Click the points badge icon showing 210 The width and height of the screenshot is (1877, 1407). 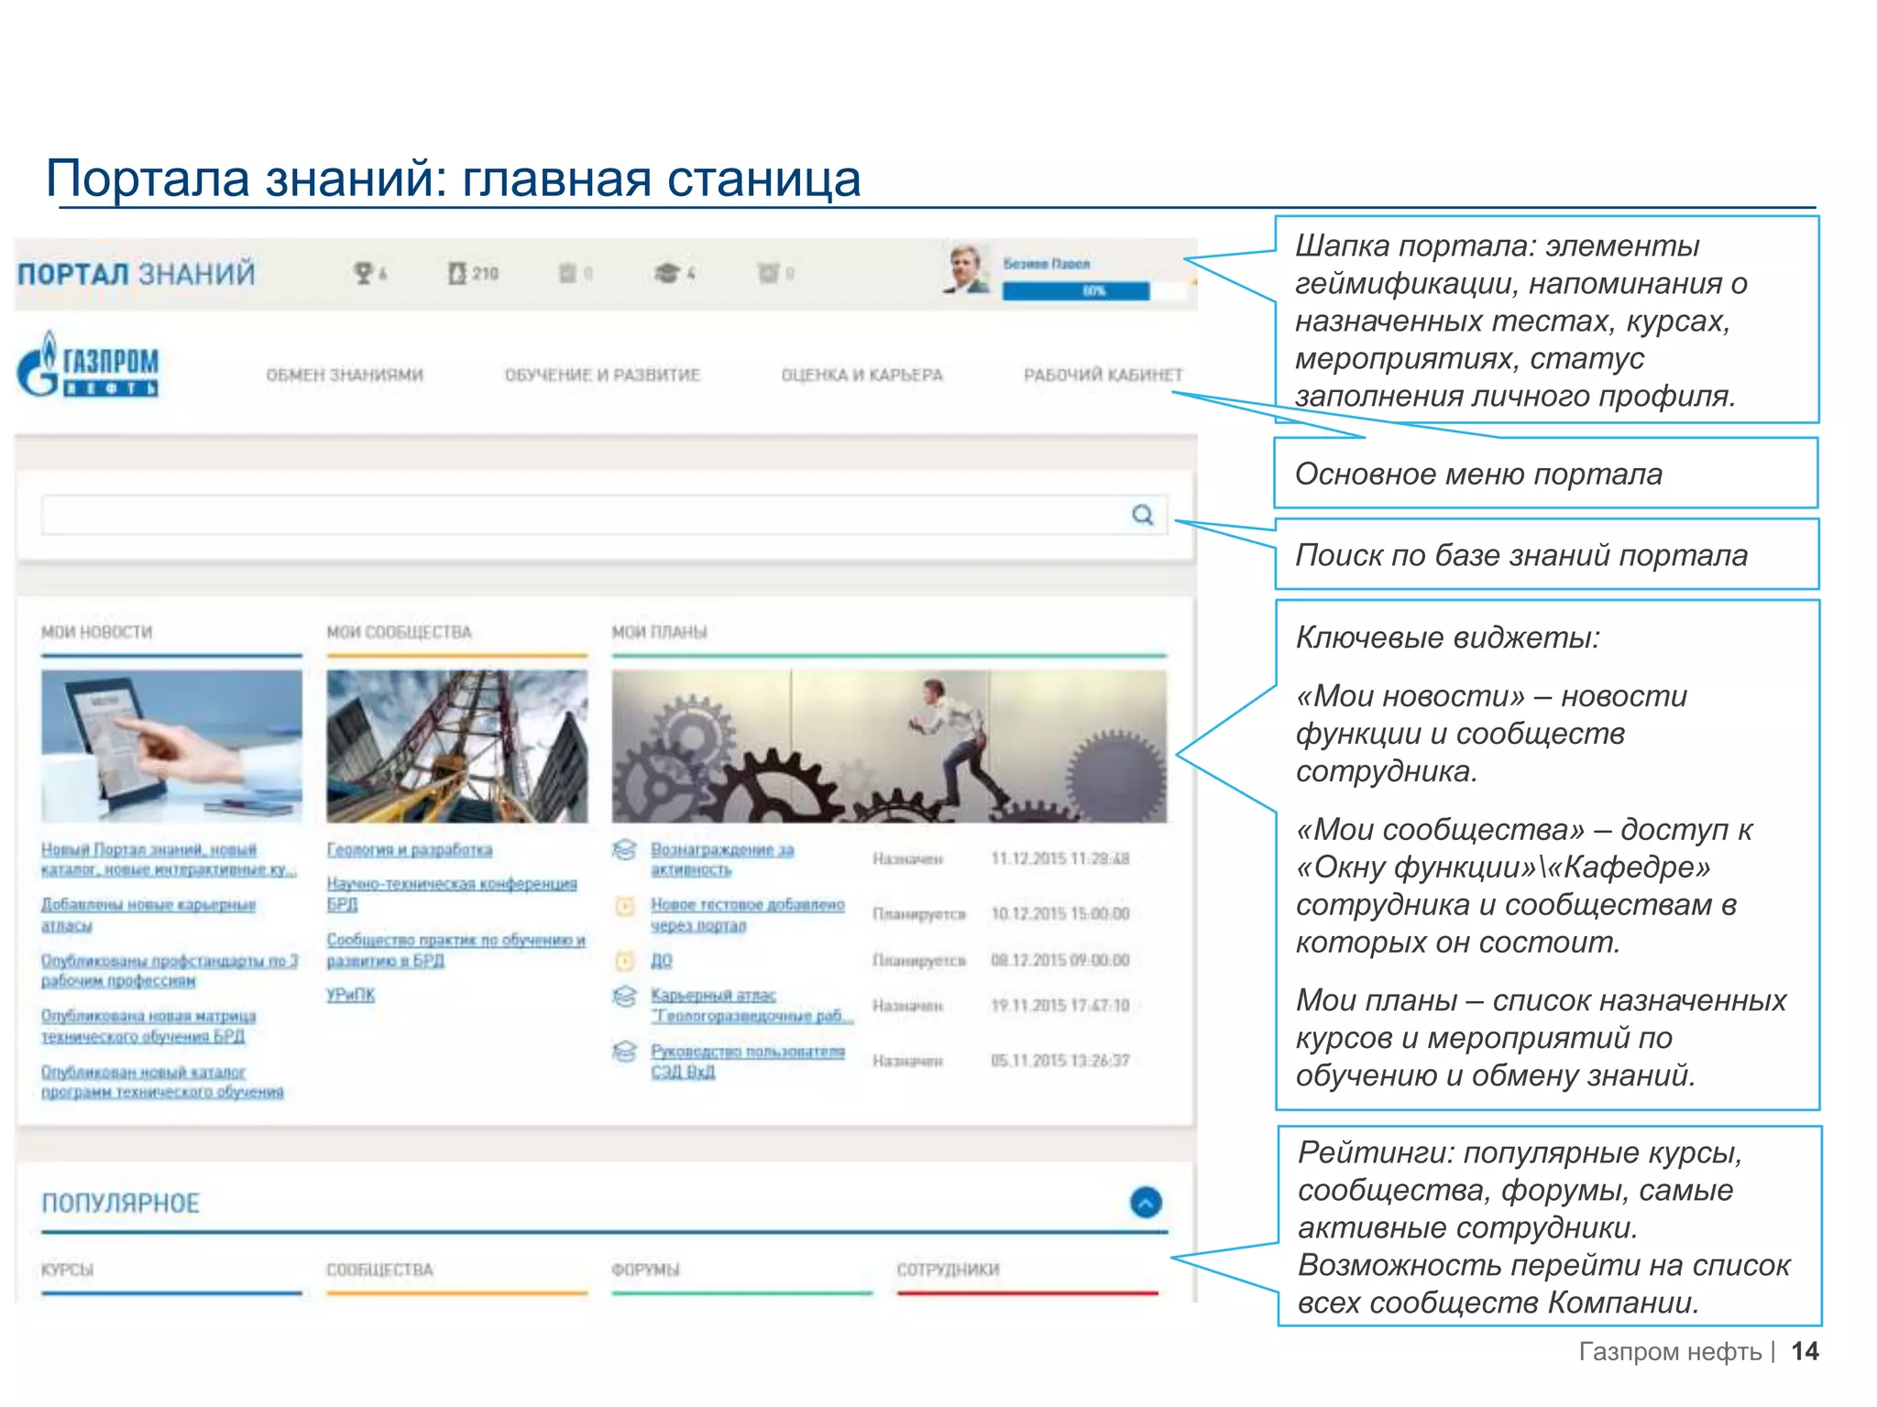[457, 272]
